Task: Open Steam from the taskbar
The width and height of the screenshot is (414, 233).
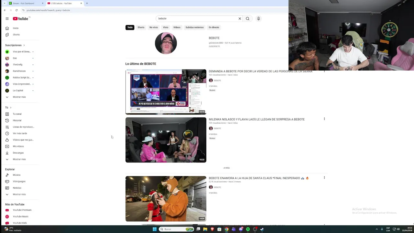Action: [262, 229]
